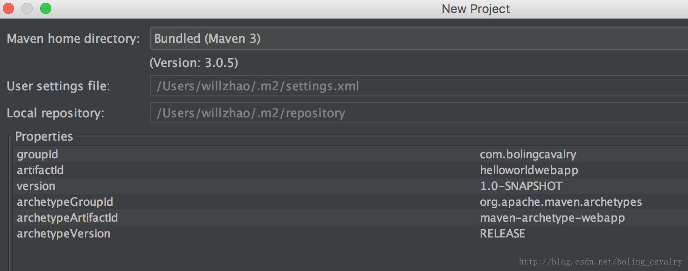Viewport: 688px width, 271px height.
Task: Select the archetypeGroupId property row
Action: click(65, 202)
